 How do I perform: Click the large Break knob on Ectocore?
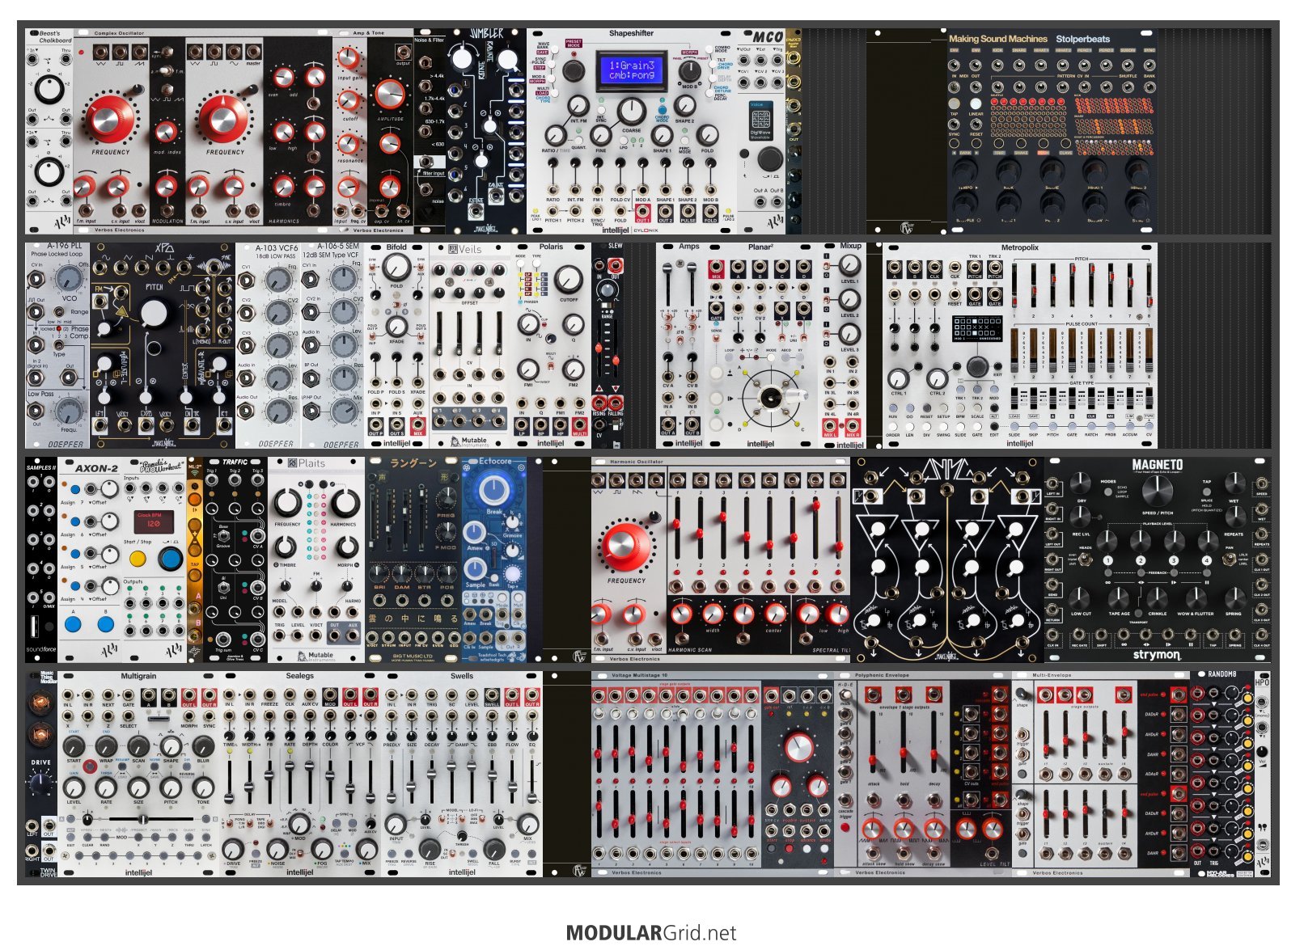pyautogui.click(x=494, y=489)
